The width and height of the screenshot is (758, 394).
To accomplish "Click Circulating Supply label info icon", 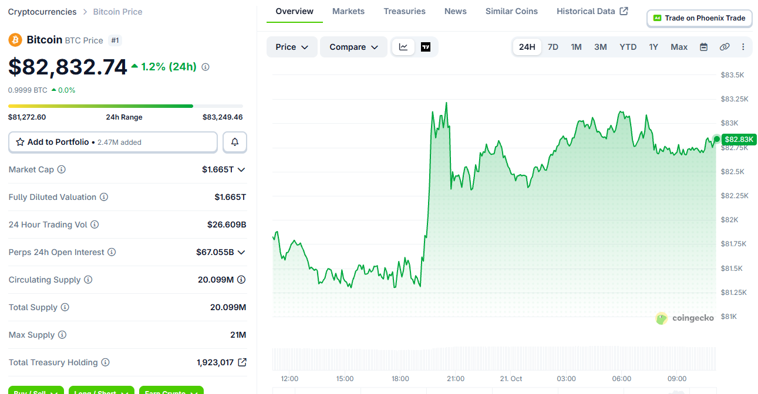I will (x=88, y=280).
